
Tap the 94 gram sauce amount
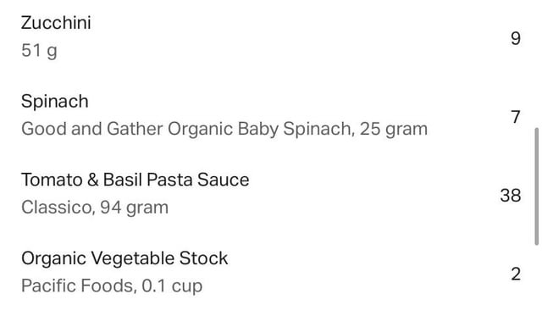134,208
